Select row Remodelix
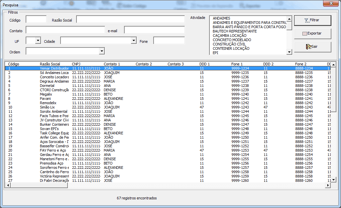The width and height of the screenshot is (341, 208). pyautogui.click(x=168, y=103)
